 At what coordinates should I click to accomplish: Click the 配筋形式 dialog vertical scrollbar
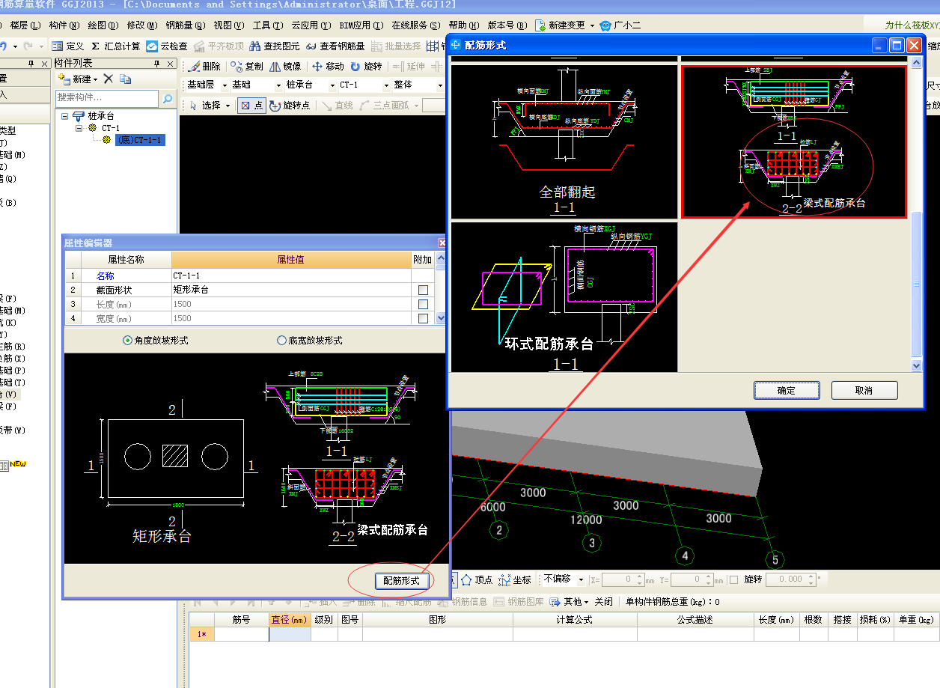[x=917, y=213]
